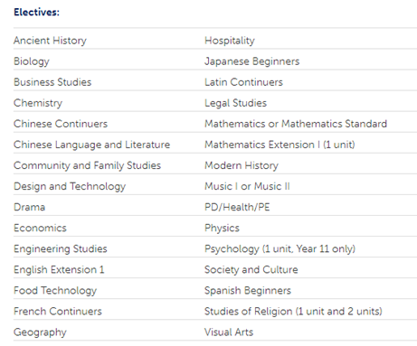417x346 pixels.
Task: Click Engineering Studies
Action: click(x=61, y=249)
